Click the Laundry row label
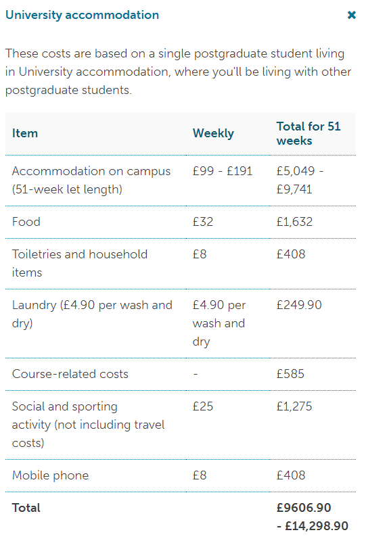The image size is (366, 543). pos(92,314)
